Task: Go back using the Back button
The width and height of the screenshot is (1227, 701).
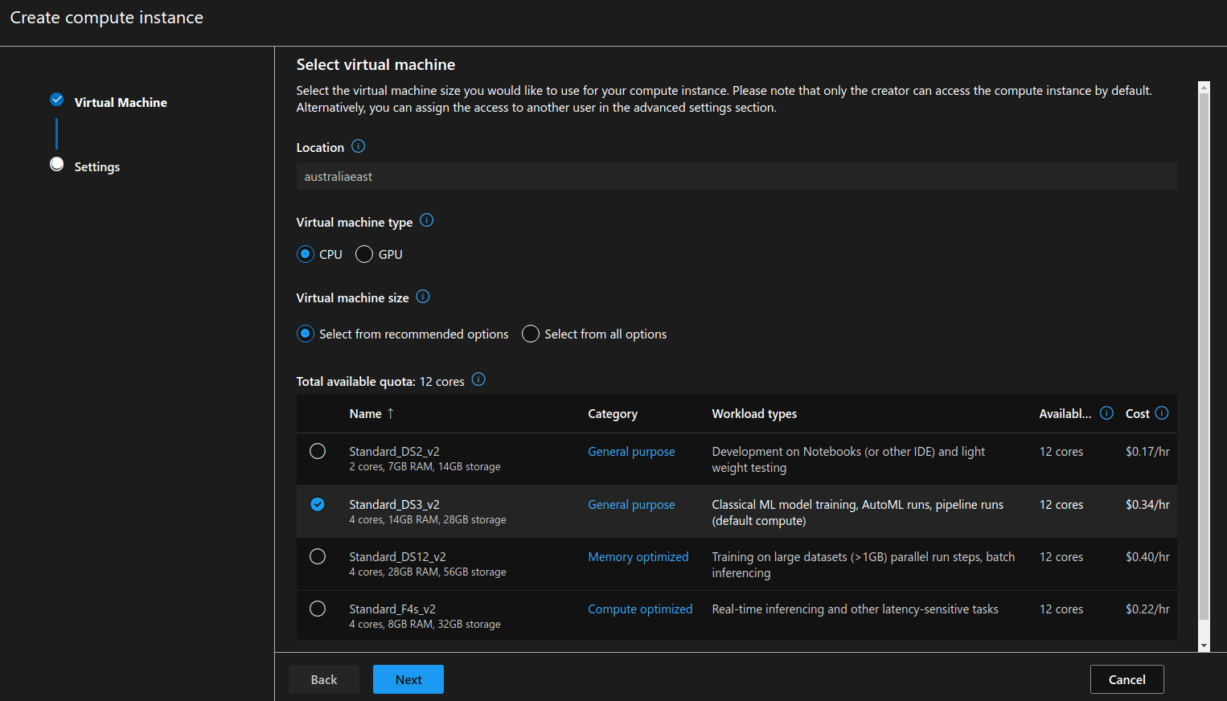Action: click(x=324, y=679)
